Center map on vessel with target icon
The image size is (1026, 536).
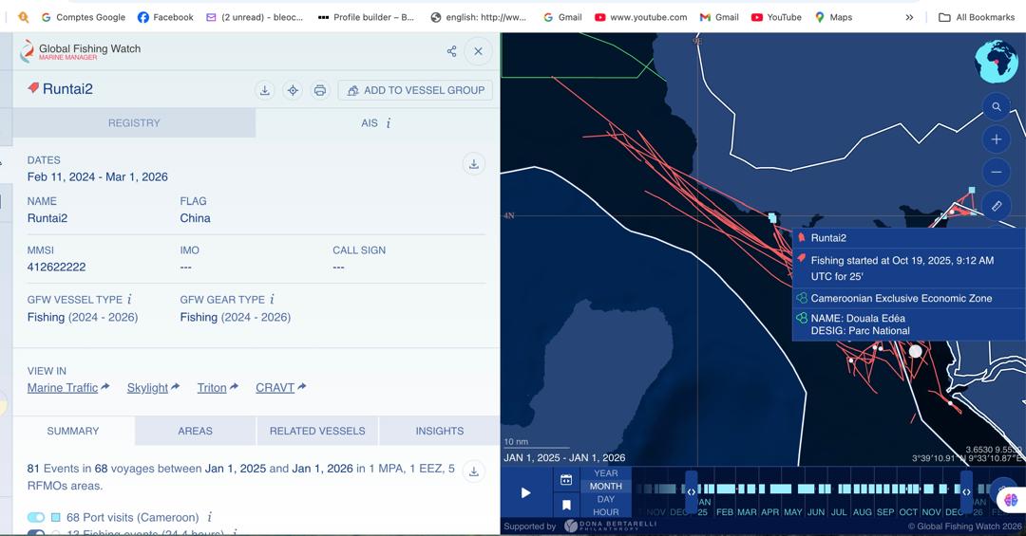coord(293,90)
